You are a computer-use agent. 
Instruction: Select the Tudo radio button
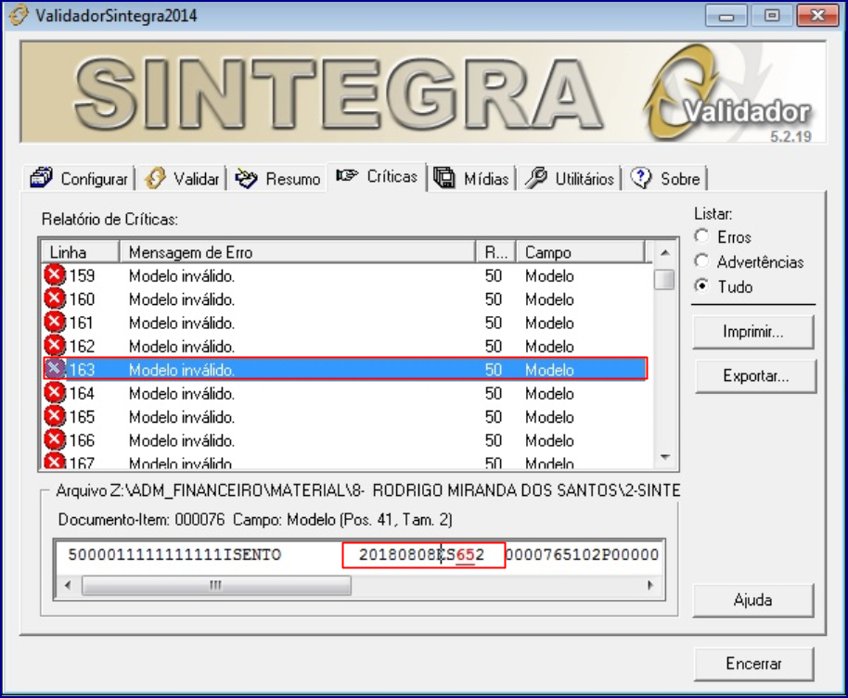(x=701, y=286)
